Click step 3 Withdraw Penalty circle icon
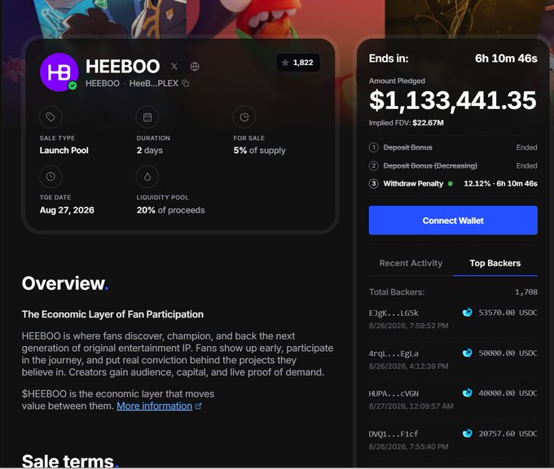The height and width of the screenshot is (469, 554). (x=373, y=184)
